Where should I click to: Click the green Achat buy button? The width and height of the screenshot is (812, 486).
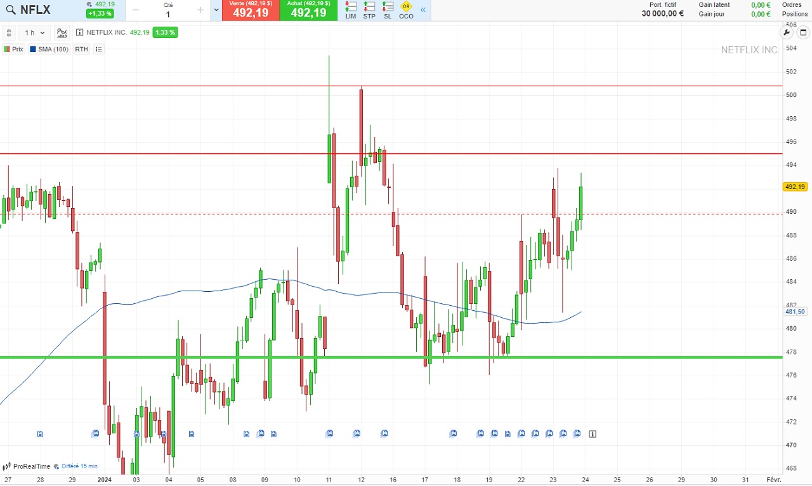[308, 10]
